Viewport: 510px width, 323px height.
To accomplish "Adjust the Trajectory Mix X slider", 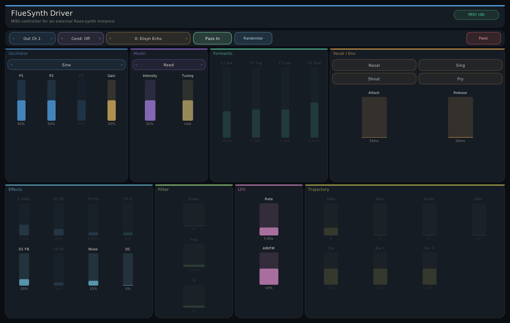I will pos(380,269).
